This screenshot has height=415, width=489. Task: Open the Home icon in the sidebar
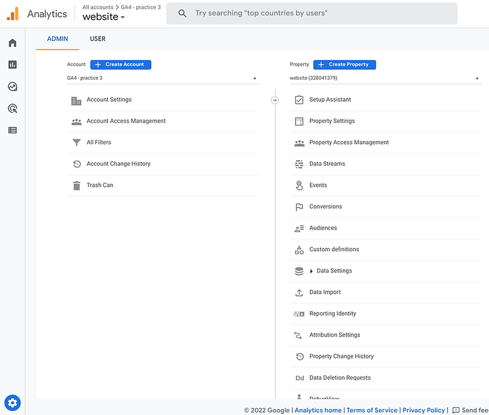tap(12, 43)
